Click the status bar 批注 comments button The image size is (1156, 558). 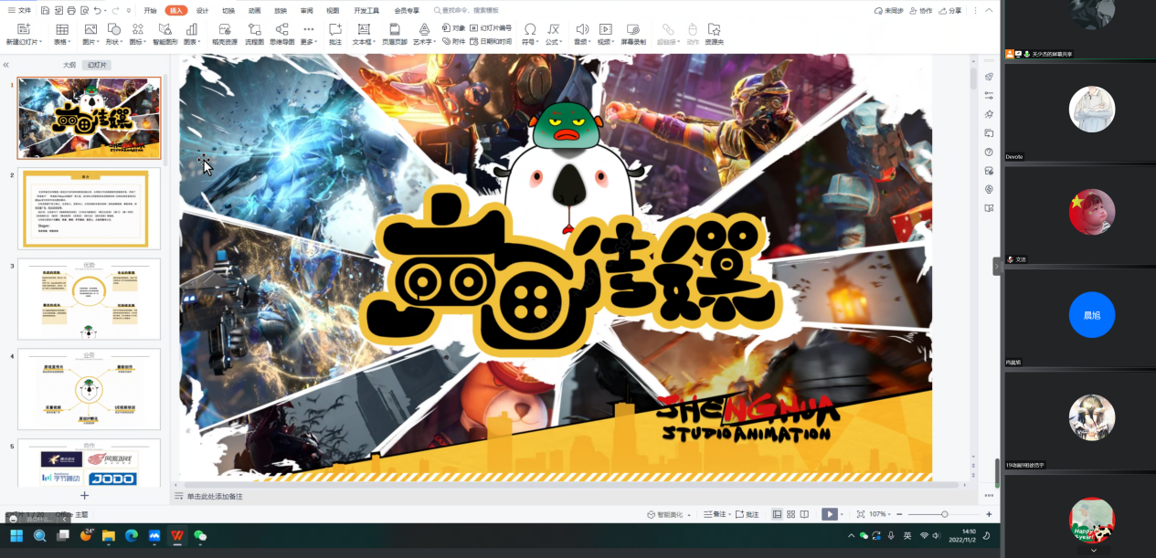coord(748,514)
